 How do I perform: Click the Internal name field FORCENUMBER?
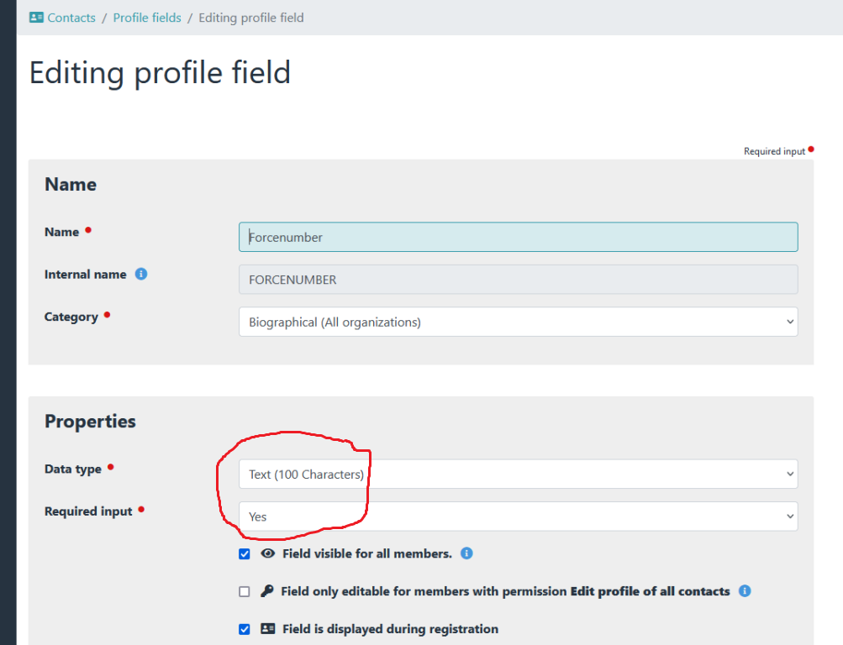click(x=518, y=280)
